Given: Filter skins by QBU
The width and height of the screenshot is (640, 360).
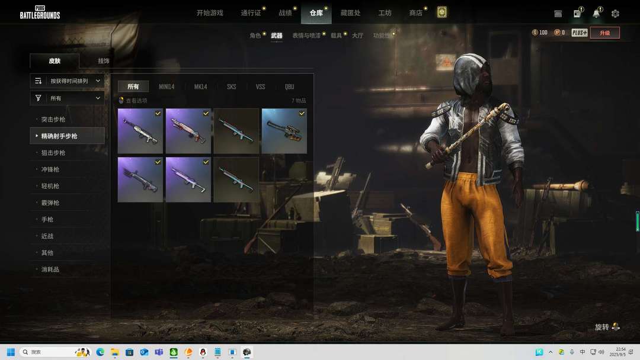Looking at the screenshot, I should [x=289, y=86].
